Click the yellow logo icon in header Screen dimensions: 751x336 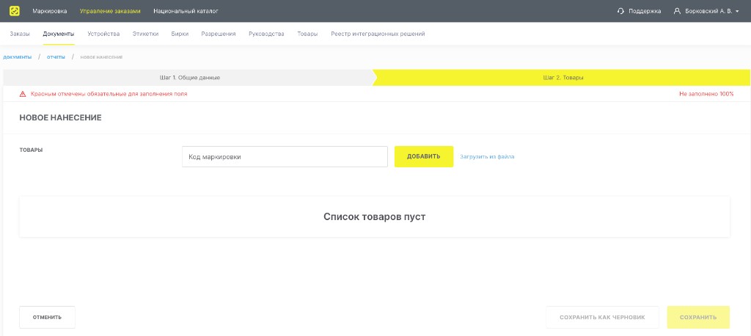coord(15,10)
